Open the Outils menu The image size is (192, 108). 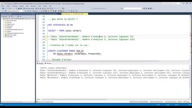coord(39,6)
